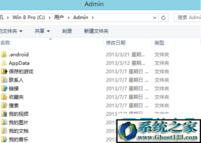Click the 保存的游戏 folder icon

click(4, 71)
